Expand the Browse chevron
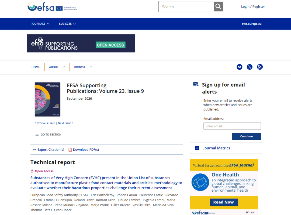This screenshot has height=215, width=291. pyautogui.click(x=91, y=67)
